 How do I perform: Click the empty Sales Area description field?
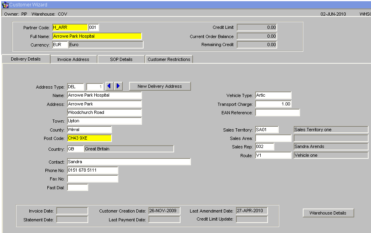pos(331,138)
